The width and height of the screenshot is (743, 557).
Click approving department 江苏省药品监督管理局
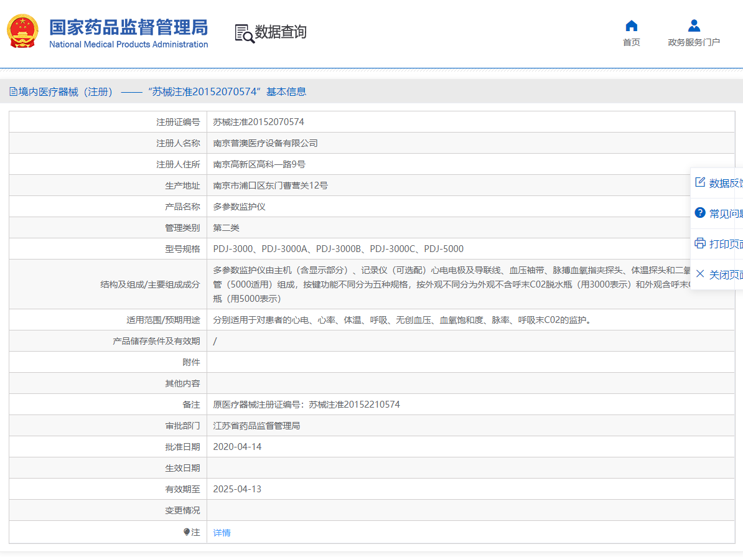257,426
